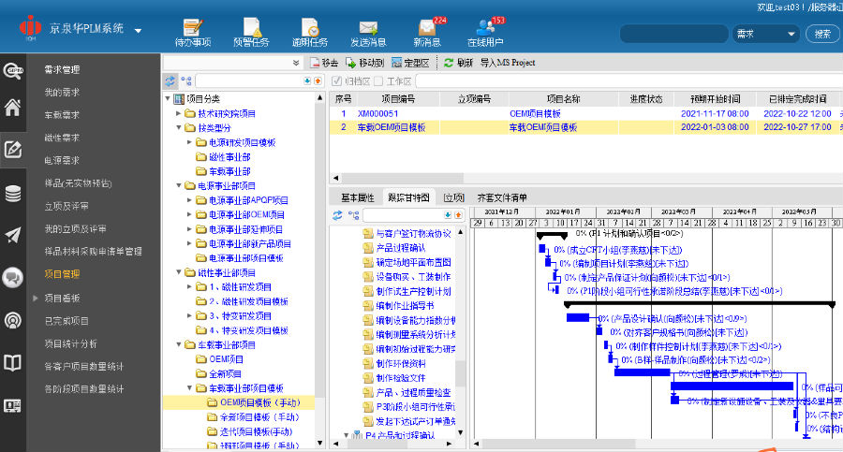Viewport: 843px width, 452px height.
Task: Toggle the 工作区 checkbox
Action: [x=379, y=81]
